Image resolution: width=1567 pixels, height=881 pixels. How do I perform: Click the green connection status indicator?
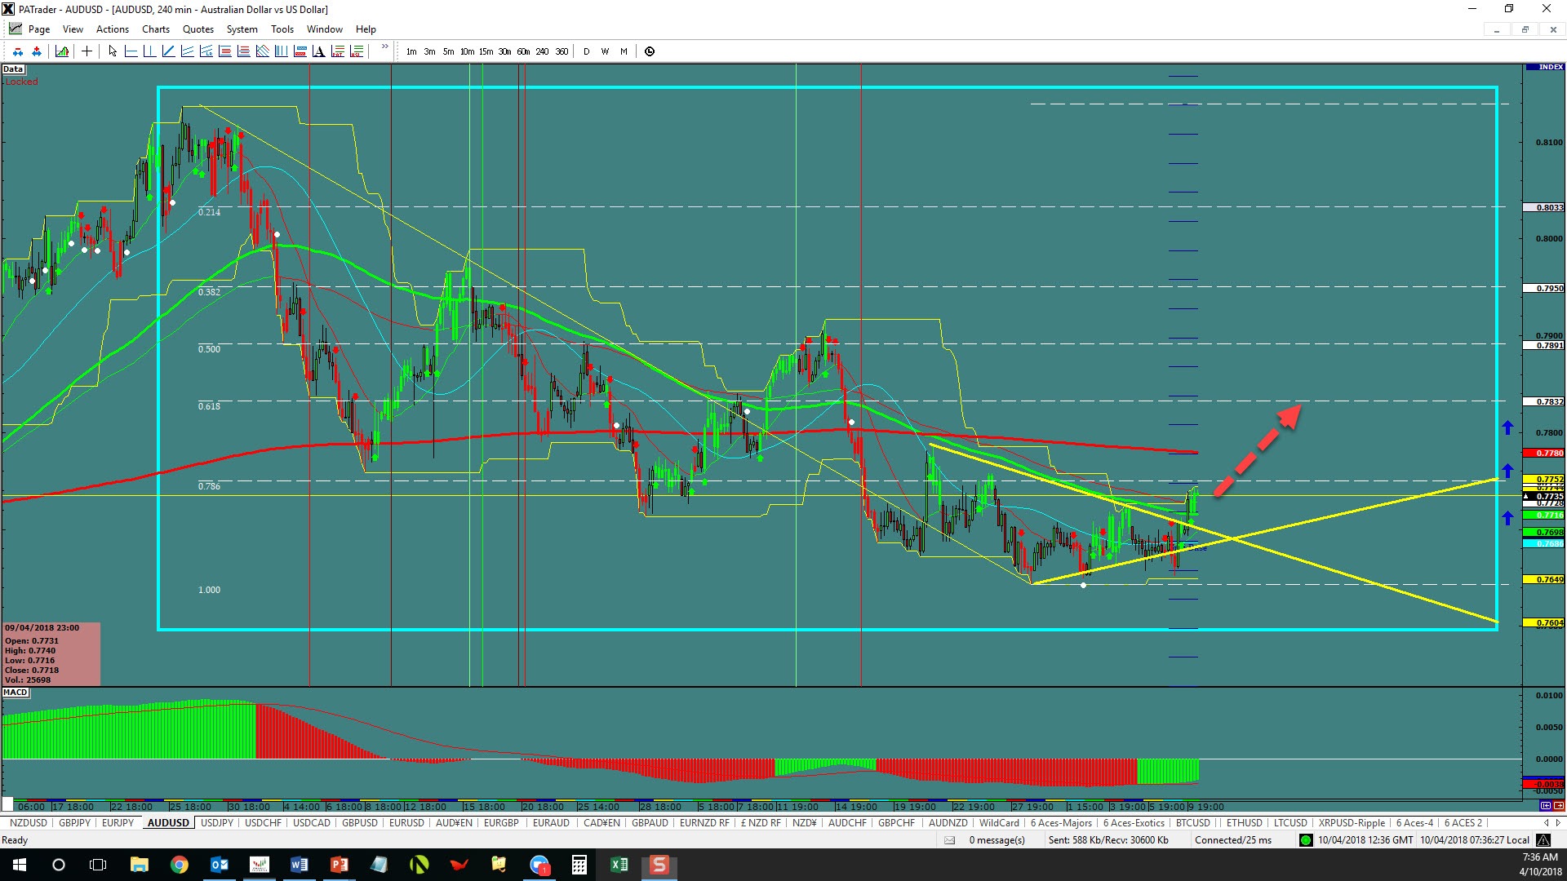coord(1306,840)
